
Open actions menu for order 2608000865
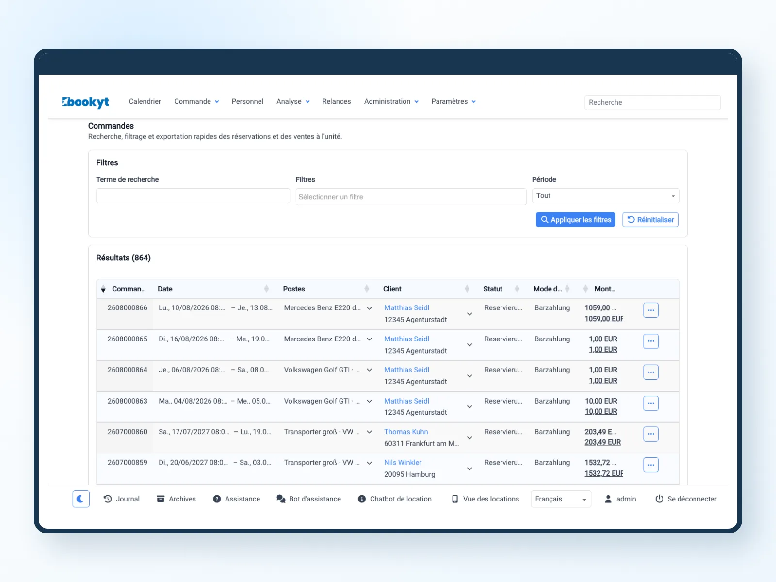coord(651,341)
